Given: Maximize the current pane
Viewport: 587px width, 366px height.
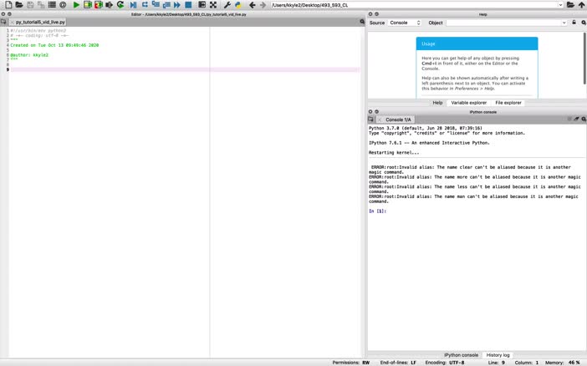Looking at the screenshot, I should pos(202,5).
